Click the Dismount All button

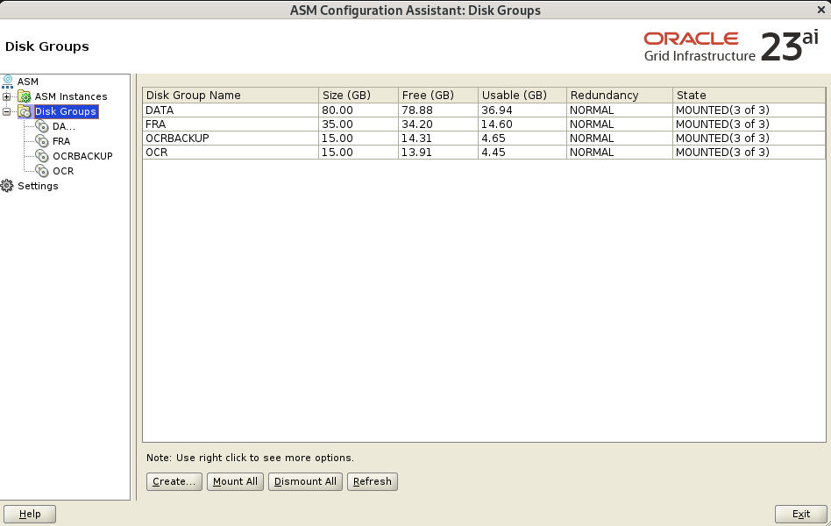click(x=305, y=481)
